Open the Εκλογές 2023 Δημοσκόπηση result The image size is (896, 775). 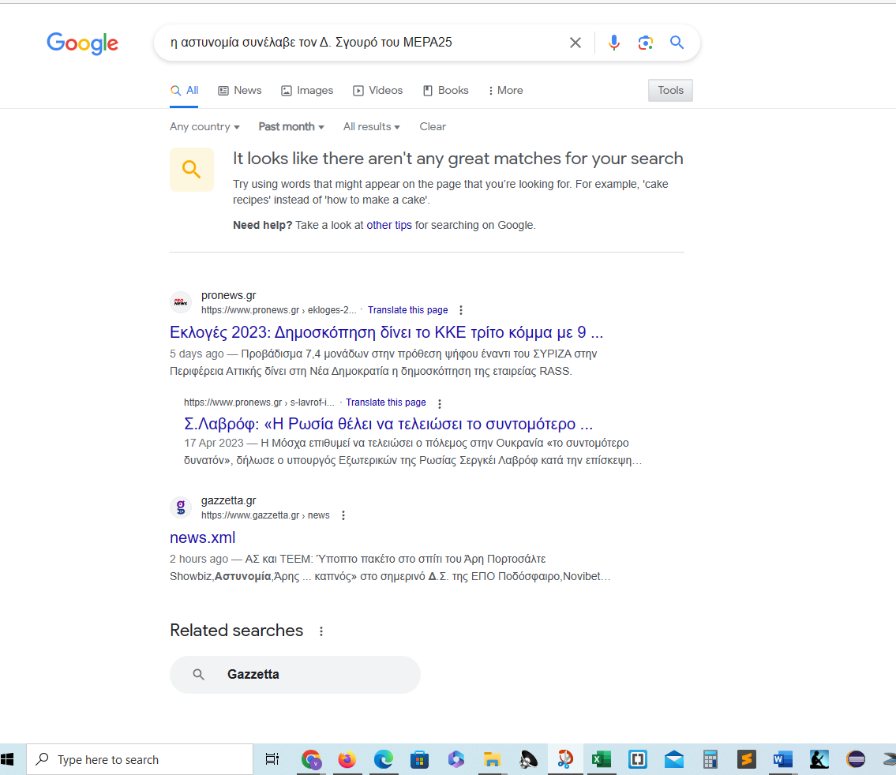point(386,332)
